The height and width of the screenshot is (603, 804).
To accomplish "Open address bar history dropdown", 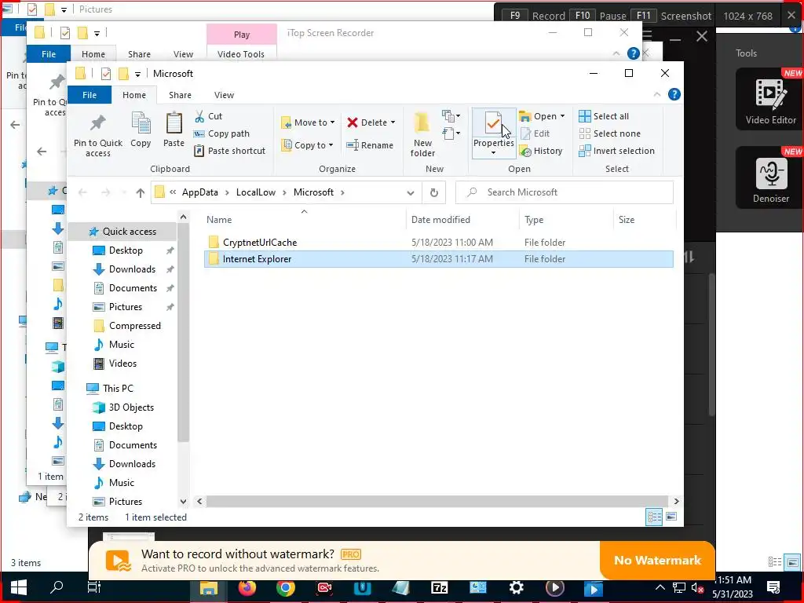I will (411, 193).
